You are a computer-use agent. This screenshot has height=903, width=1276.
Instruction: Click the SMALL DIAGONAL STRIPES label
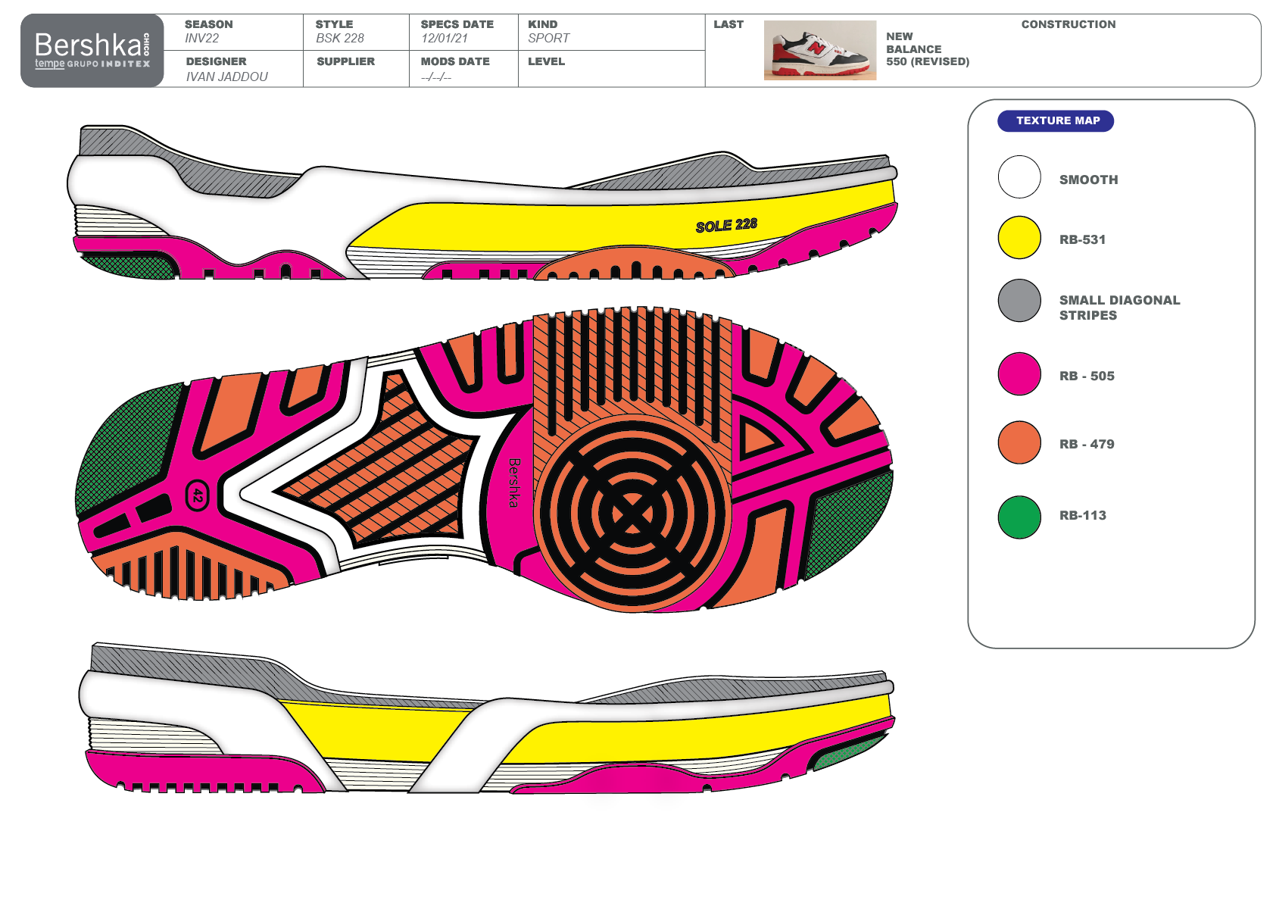(1119, 308)
